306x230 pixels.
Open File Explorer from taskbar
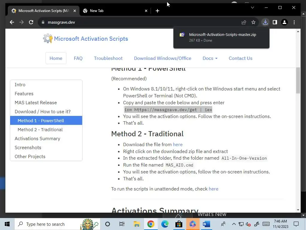[137, 224]
